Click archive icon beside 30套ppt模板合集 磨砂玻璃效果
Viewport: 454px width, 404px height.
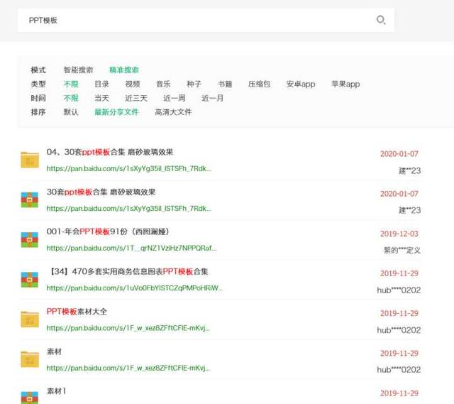(30, 200)
